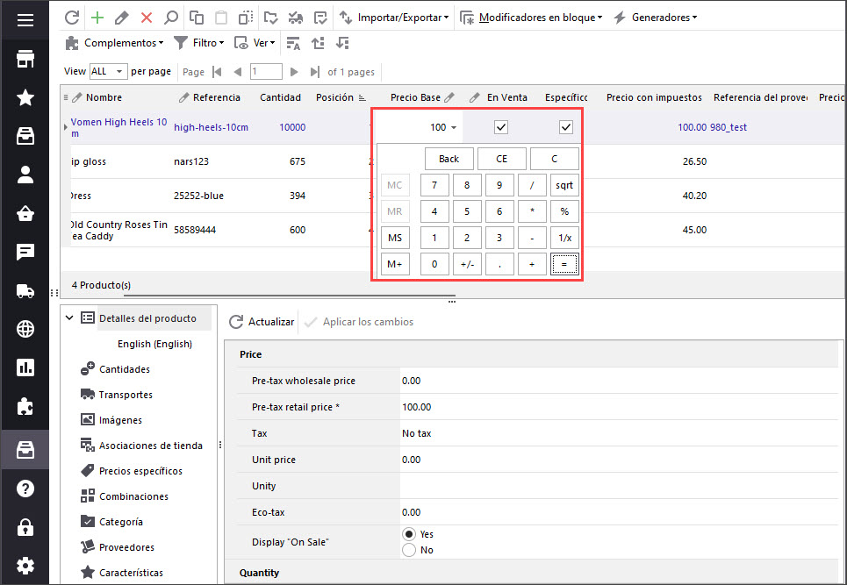
Task: Click calculator percent button
Action: [564, 211]
